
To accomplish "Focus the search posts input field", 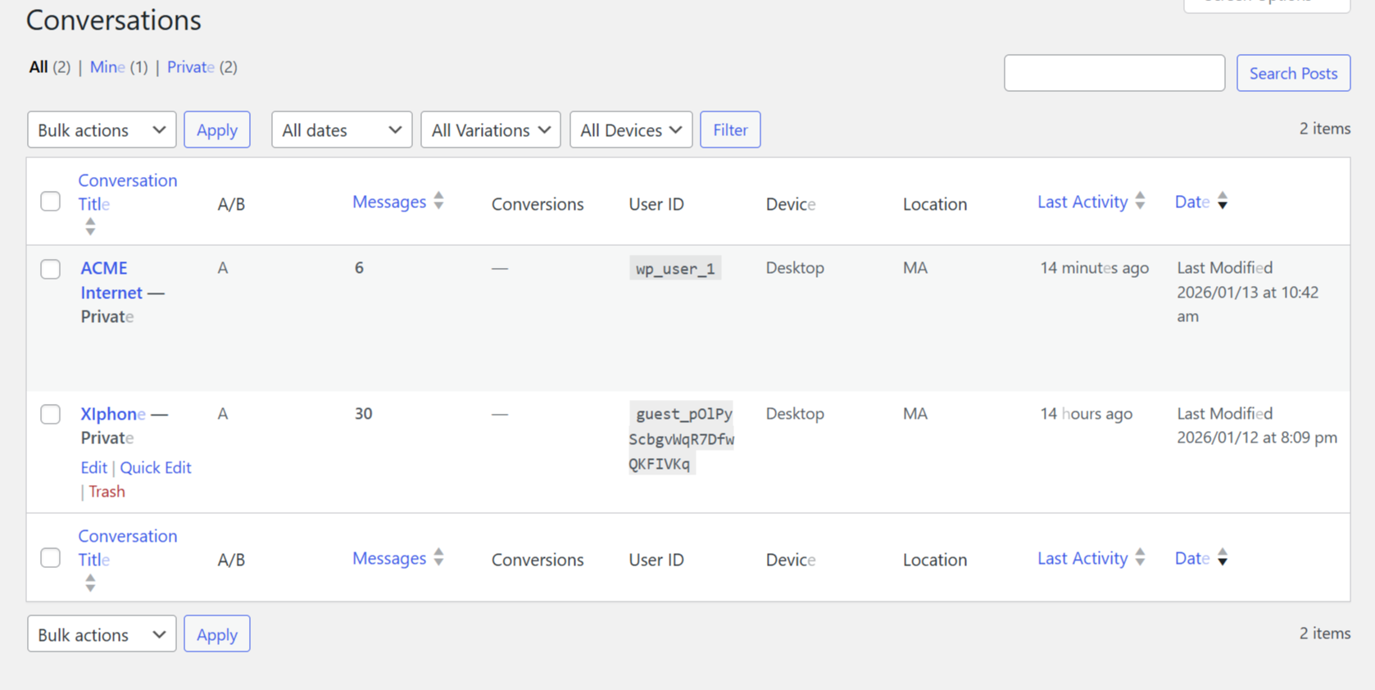I will 1114,73.
